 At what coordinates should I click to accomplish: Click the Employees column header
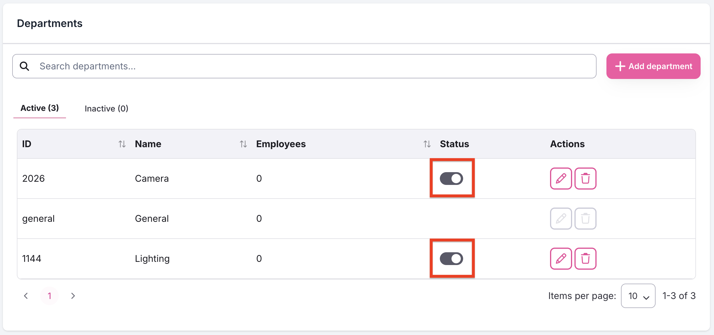[x=281, y=144]
